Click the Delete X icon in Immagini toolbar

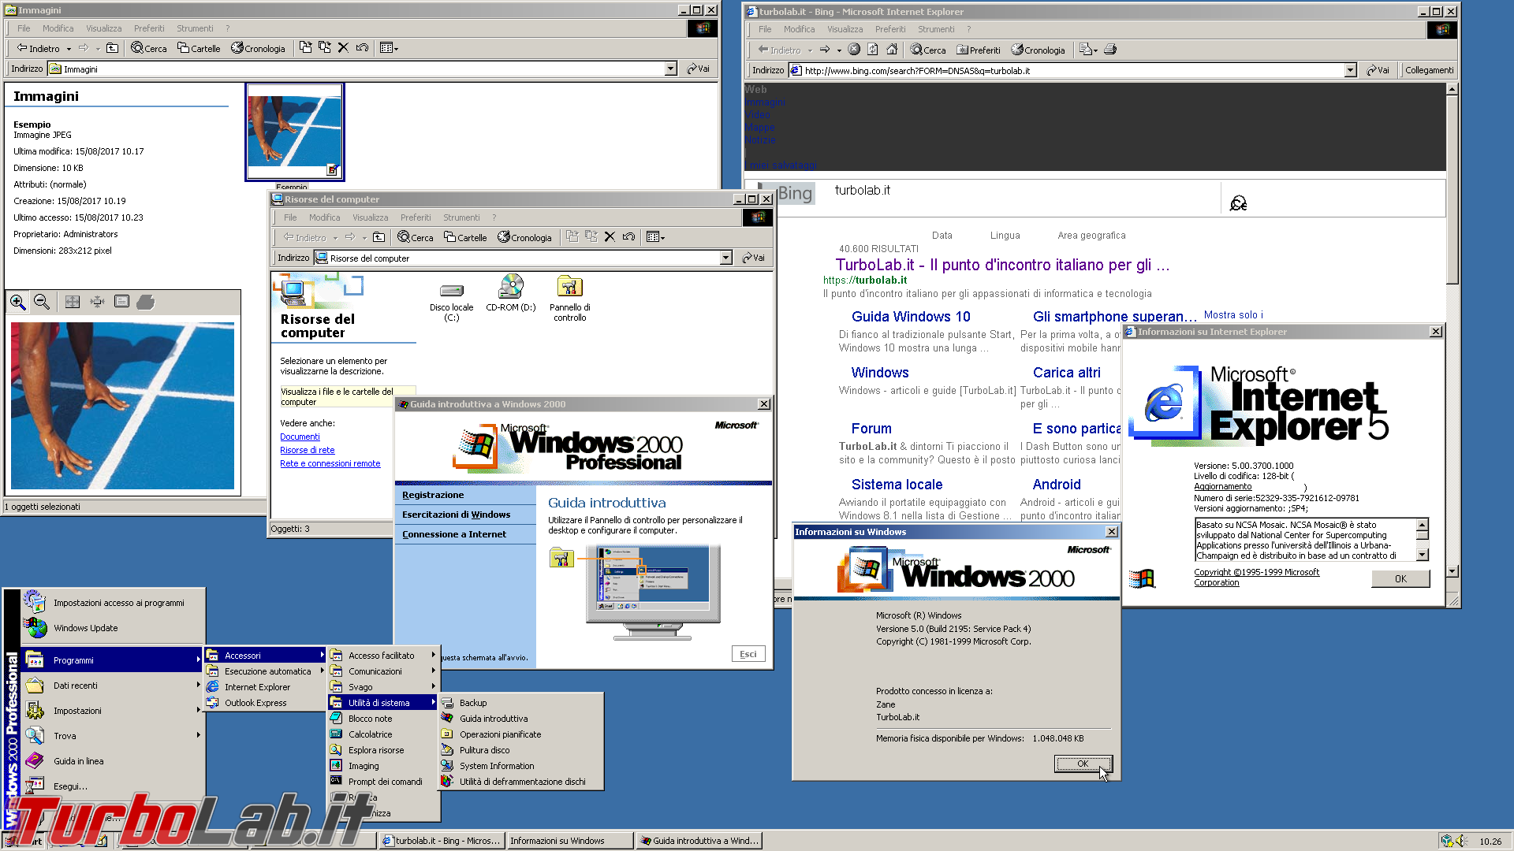pyautogui.click(x=343, y=48)
